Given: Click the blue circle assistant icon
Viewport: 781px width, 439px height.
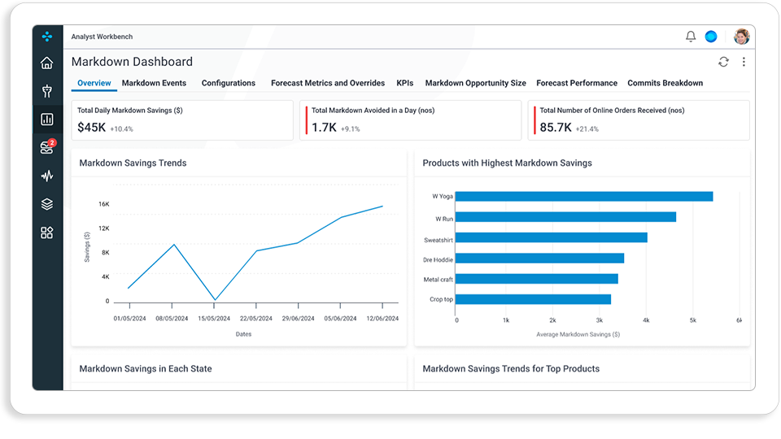Looking at the screenshot, I should [x=711, y=37].
